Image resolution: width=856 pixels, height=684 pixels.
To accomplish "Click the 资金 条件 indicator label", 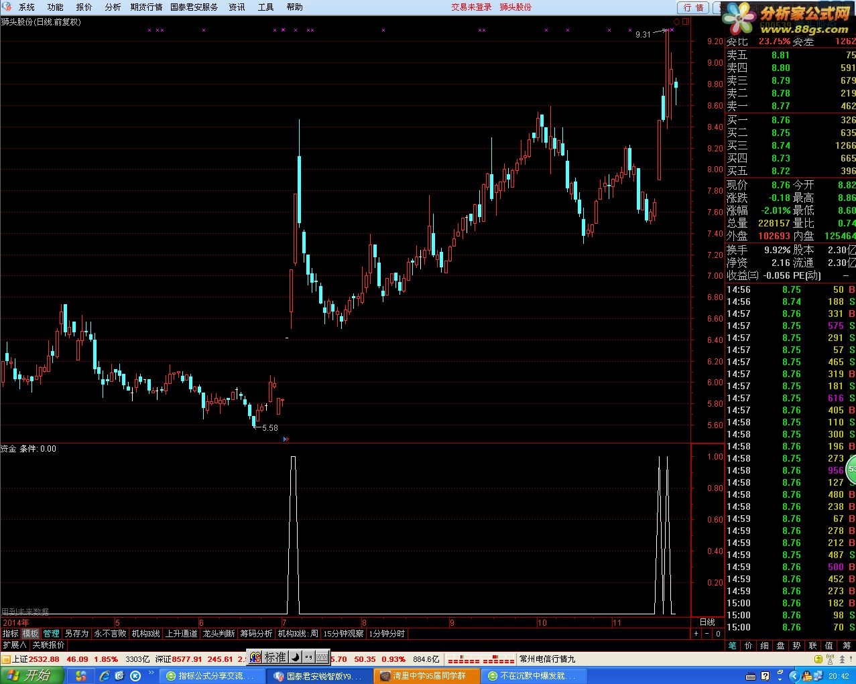I will pyautogui.click(x=29, y=449).
